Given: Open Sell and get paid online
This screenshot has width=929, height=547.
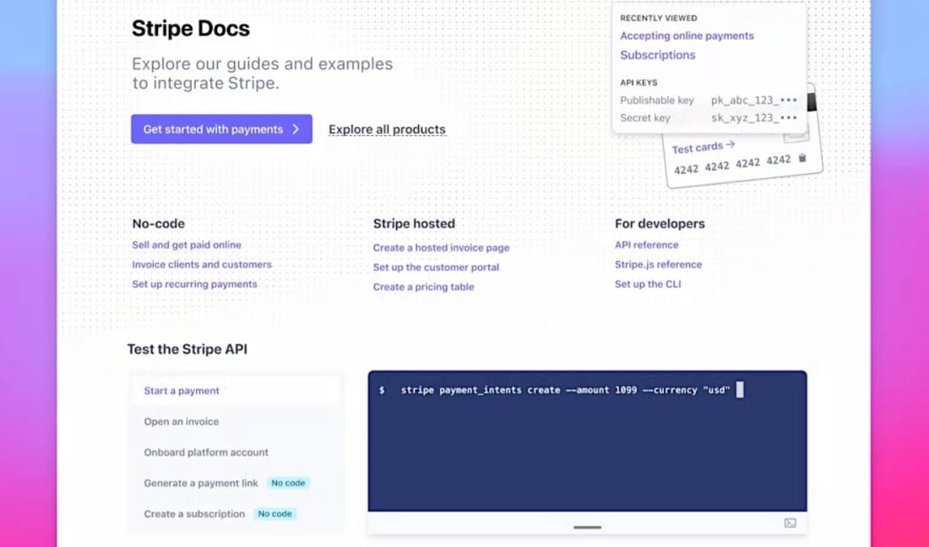Looking at the screenshot, I should pos(187,245).
